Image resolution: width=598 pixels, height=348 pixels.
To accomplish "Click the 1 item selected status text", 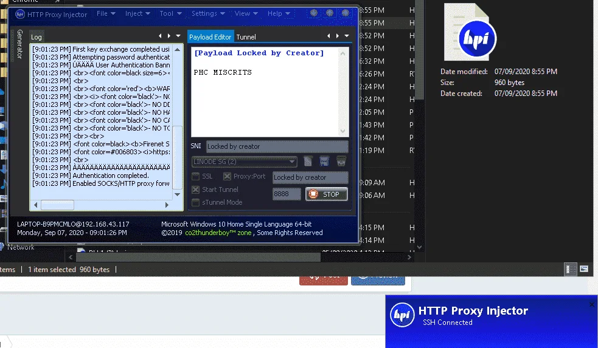I will pyautogui.click(x=52, y=270).
